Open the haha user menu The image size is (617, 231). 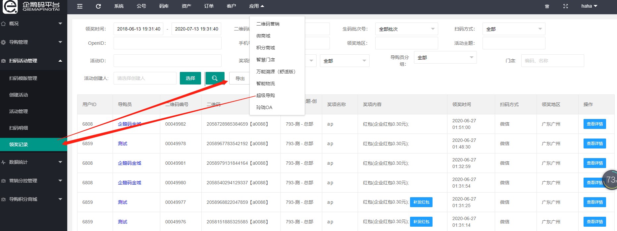(x=589, y=6)
